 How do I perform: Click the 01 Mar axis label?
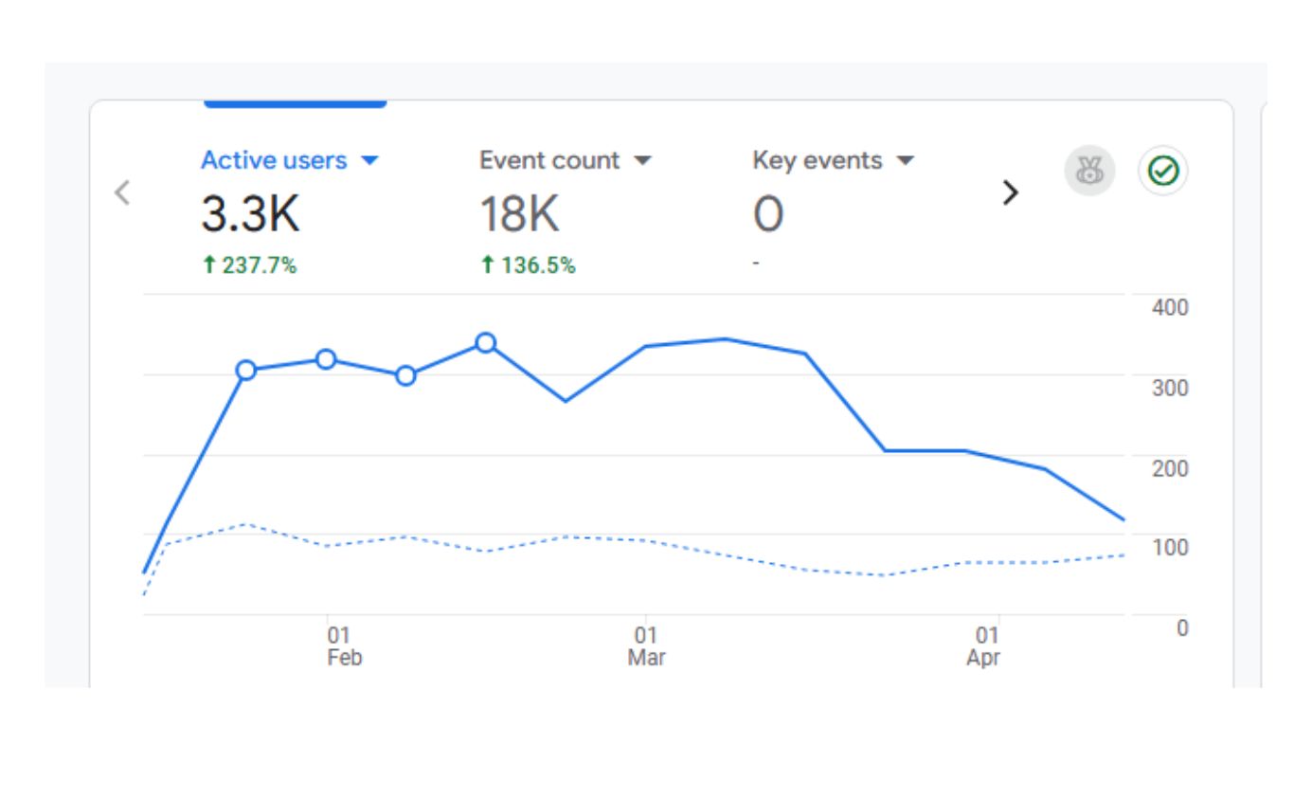pos(646,646)
